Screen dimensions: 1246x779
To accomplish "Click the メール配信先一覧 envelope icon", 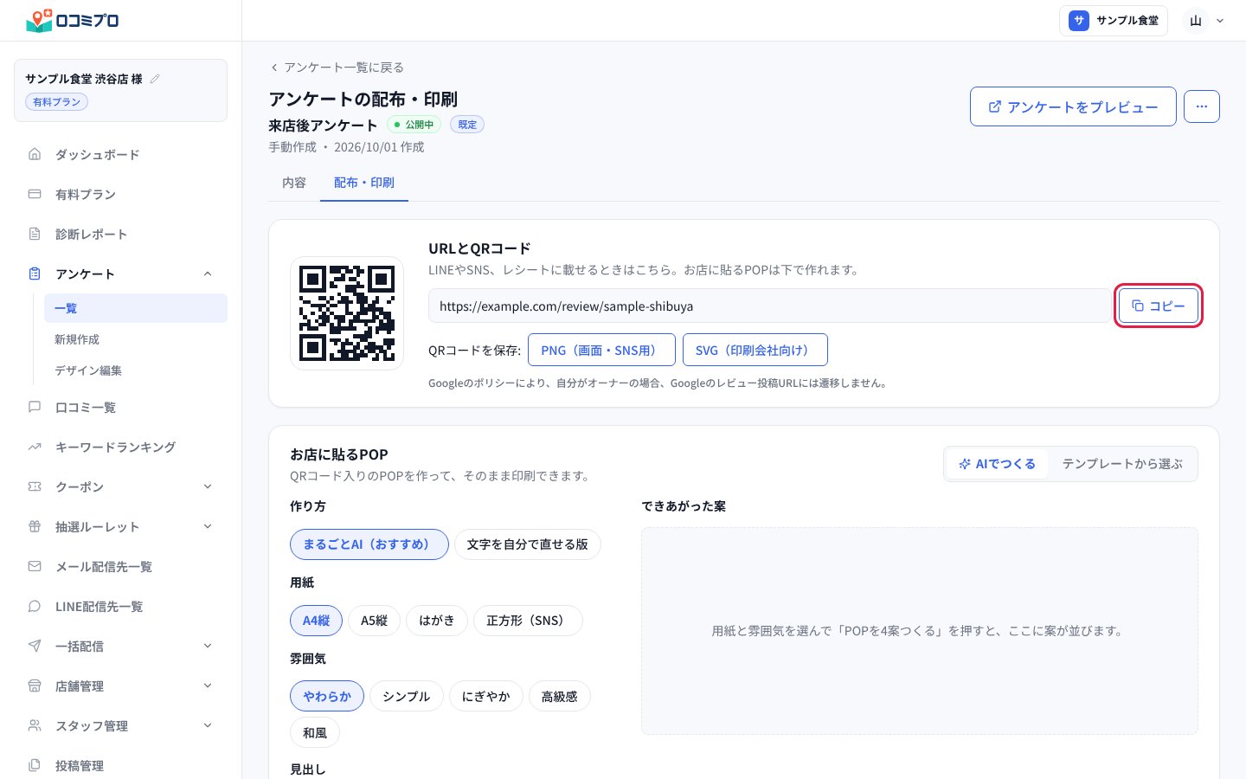I will pyautogui.click(x=35, y=566).
